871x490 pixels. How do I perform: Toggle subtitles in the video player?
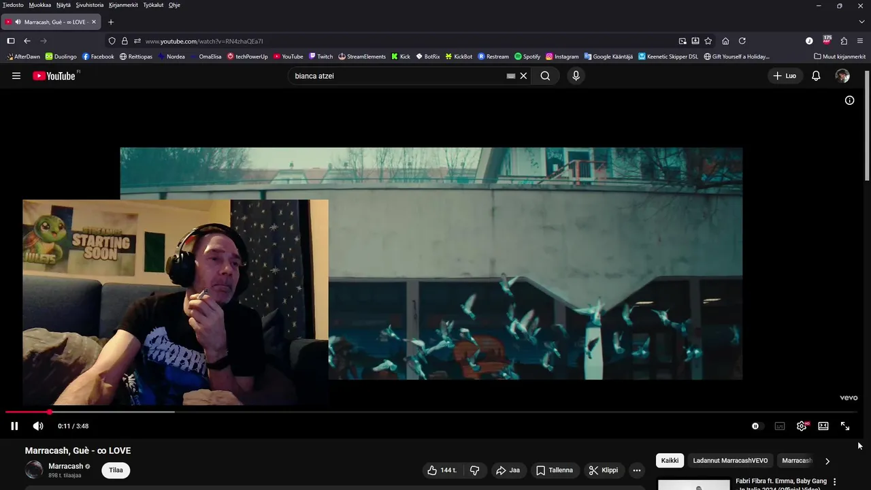(x=780, y=426)
